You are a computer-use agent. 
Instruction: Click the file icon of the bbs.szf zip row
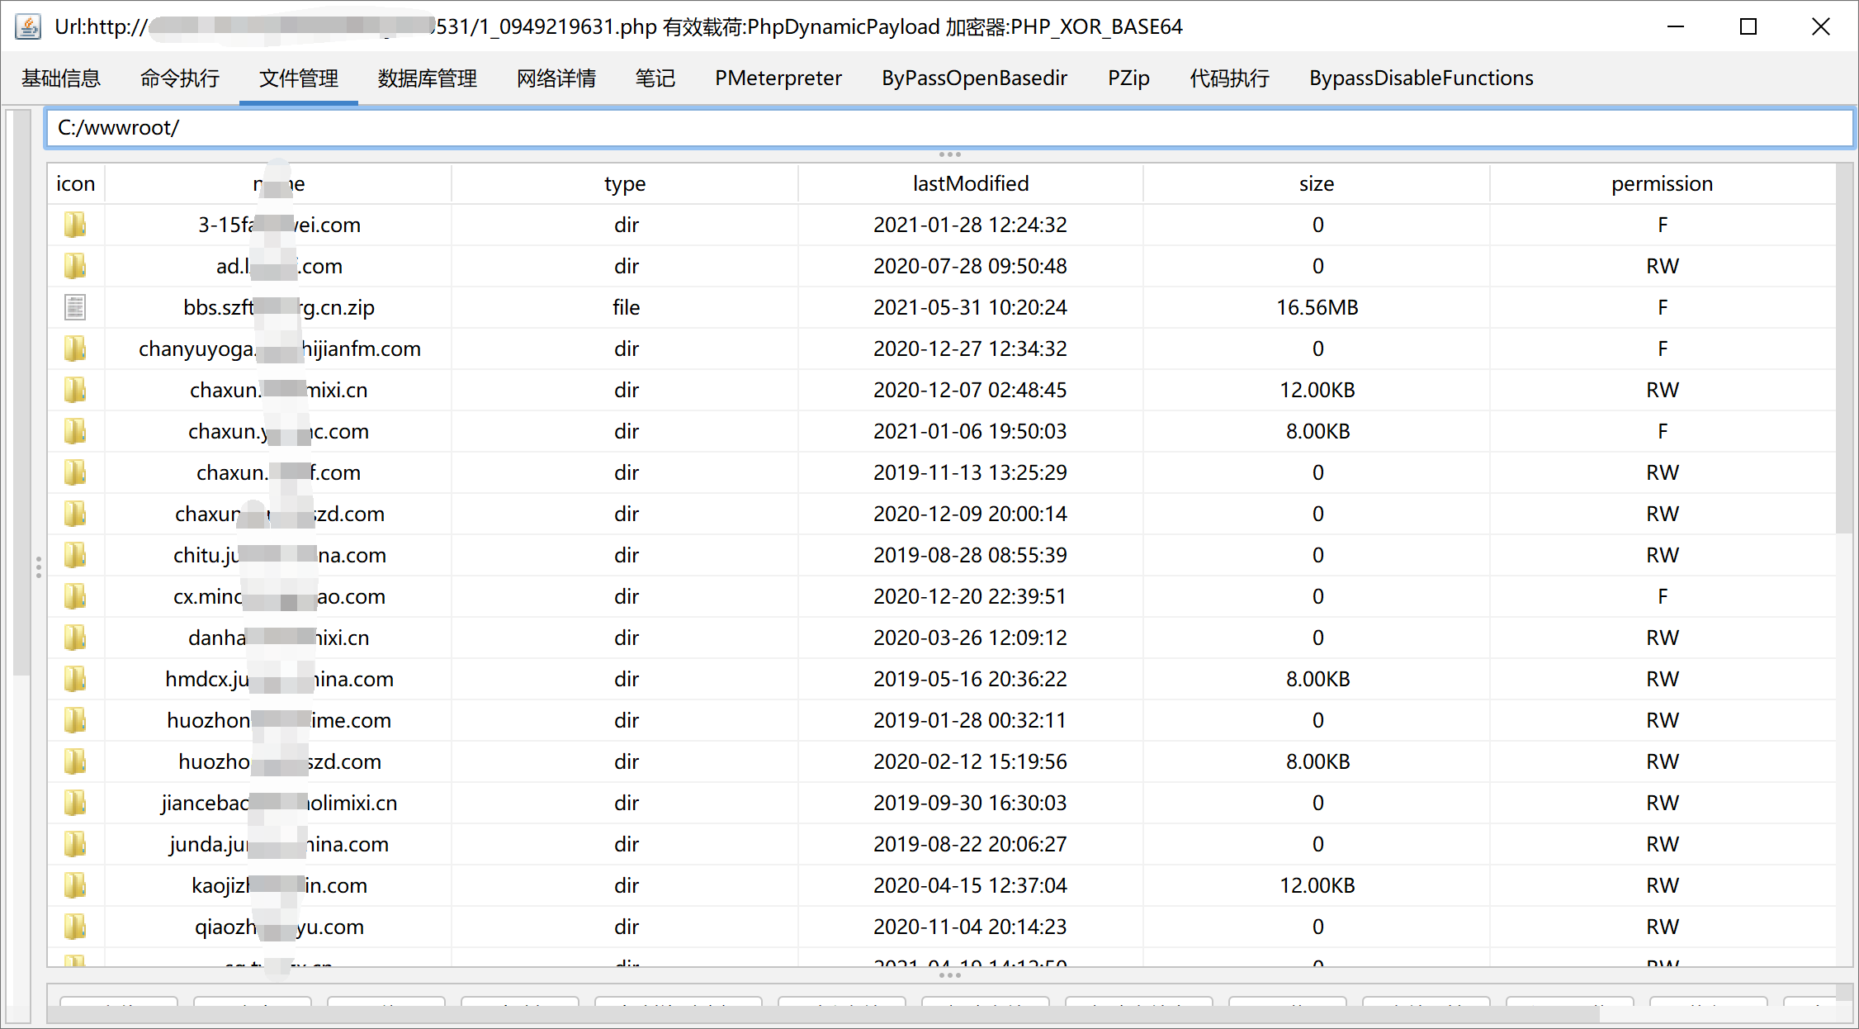[x=75, y=307]
